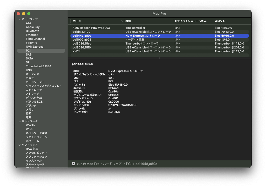Select コントローラ in the sidebar
This screenshot has height=187, width=266.
[34, 90]
